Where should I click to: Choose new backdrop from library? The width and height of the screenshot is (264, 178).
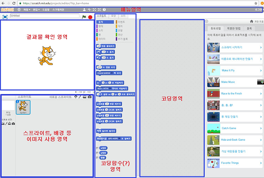click(x=3, y=123)
